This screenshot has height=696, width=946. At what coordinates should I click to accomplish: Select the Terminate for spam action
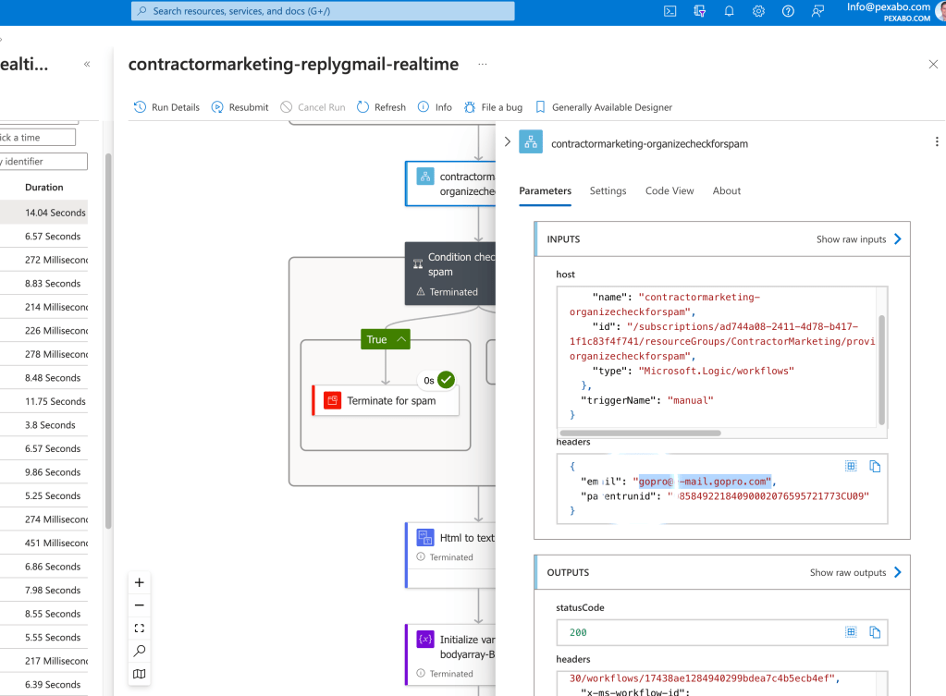tap(386, 400)
